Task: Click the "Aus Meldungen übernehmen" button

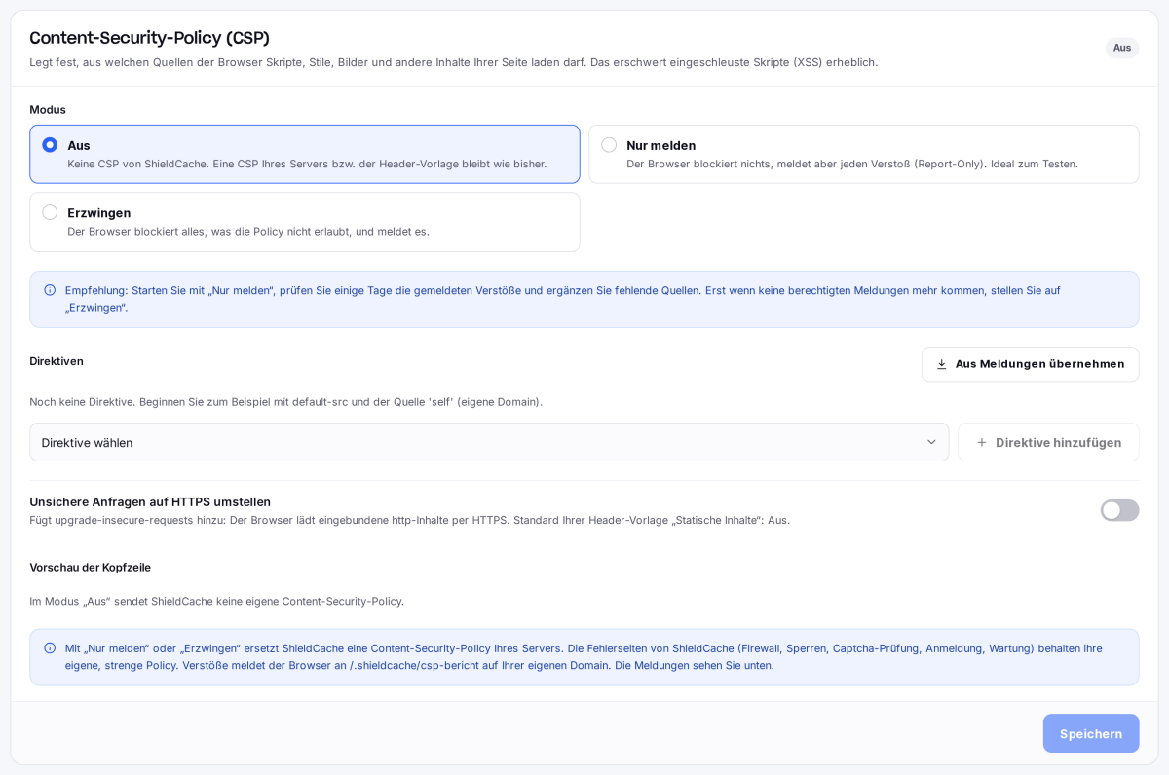Action: coord(1030,364)
